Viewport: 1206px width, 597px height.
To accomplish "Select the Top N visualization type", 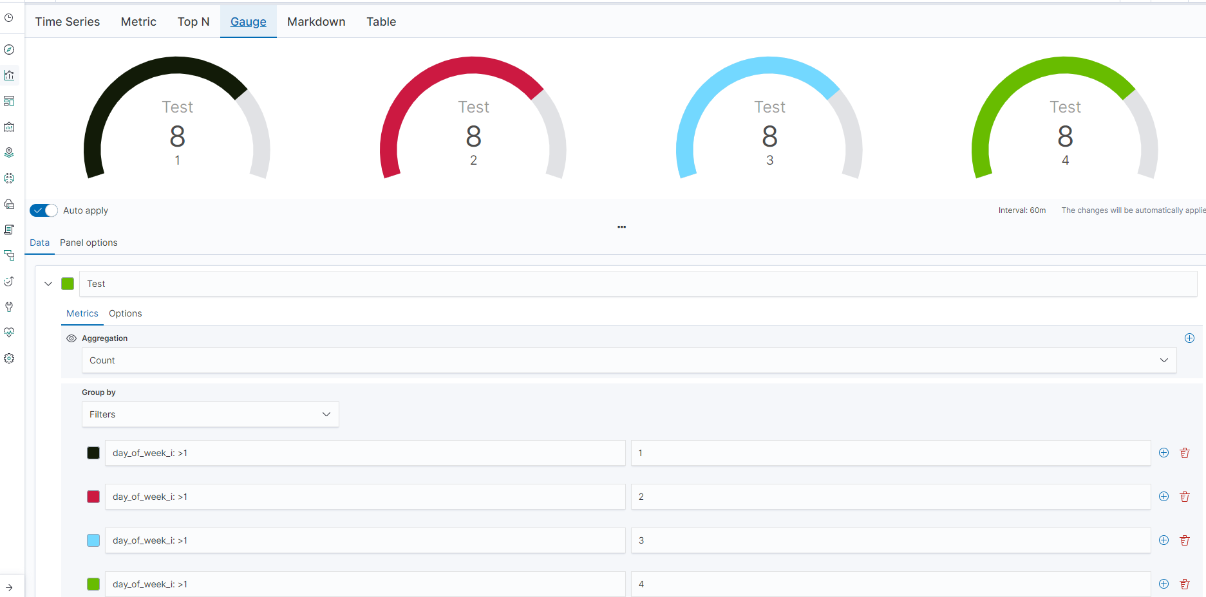I will click(x=193, y=21).
